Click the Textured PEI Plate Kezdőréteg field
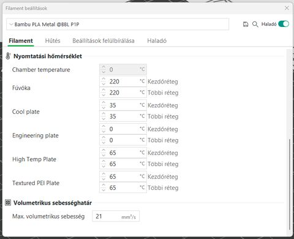Viewport: 294px width, 239px height. [x=123, y=176]
